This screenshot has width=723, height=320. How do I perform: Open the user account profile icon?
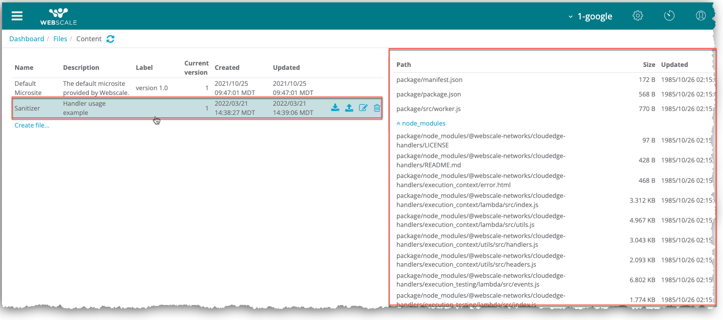tap(700, 16)
